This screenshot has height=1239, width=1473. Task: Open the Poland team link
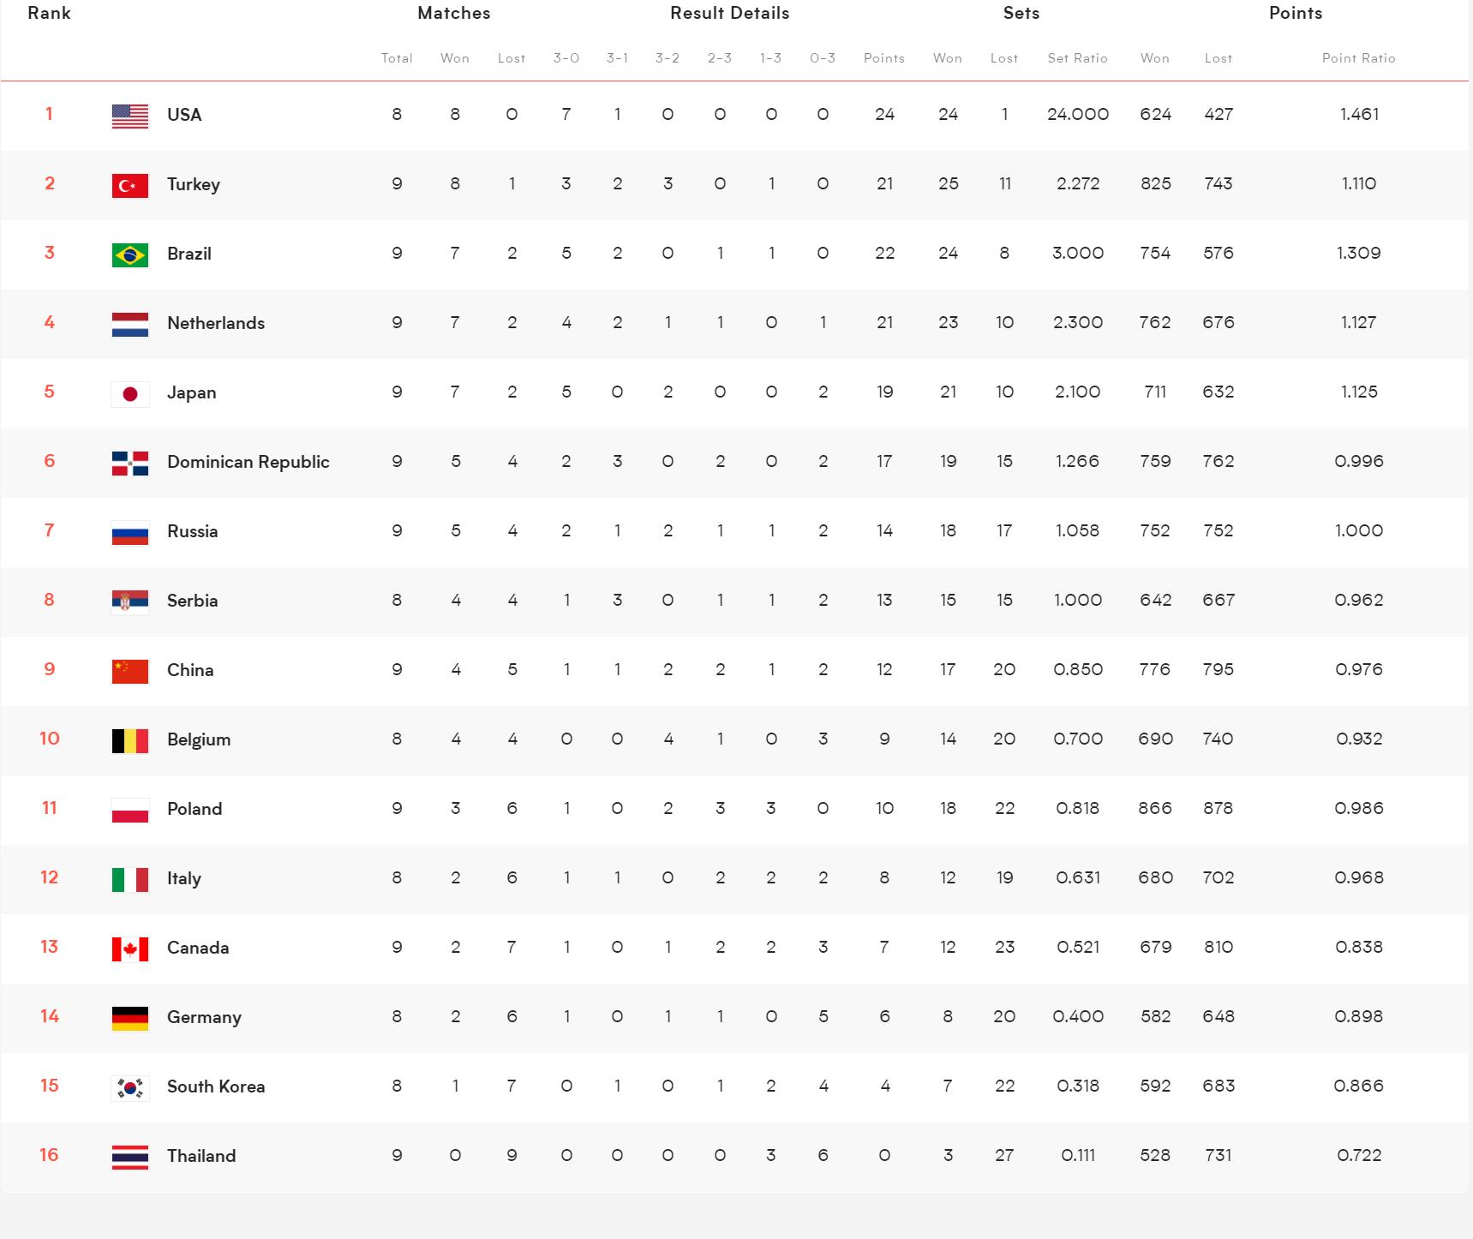(195, 809)
